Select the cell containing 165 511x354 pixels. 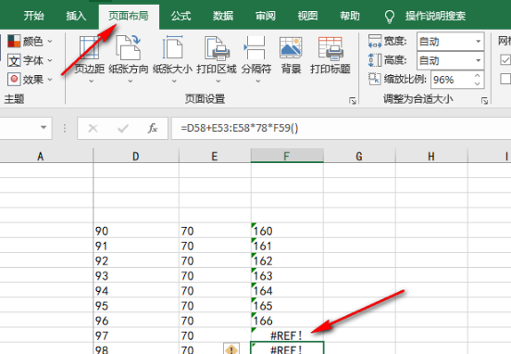click(x=287, y=306)
